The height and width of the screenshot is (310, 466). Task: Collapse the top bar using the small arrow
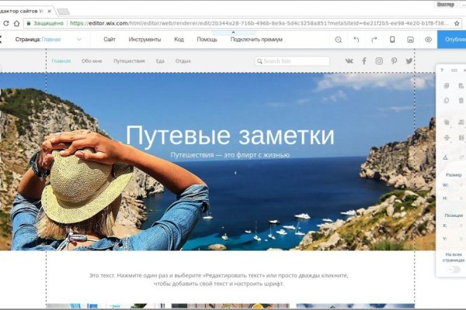click(232, 32)
